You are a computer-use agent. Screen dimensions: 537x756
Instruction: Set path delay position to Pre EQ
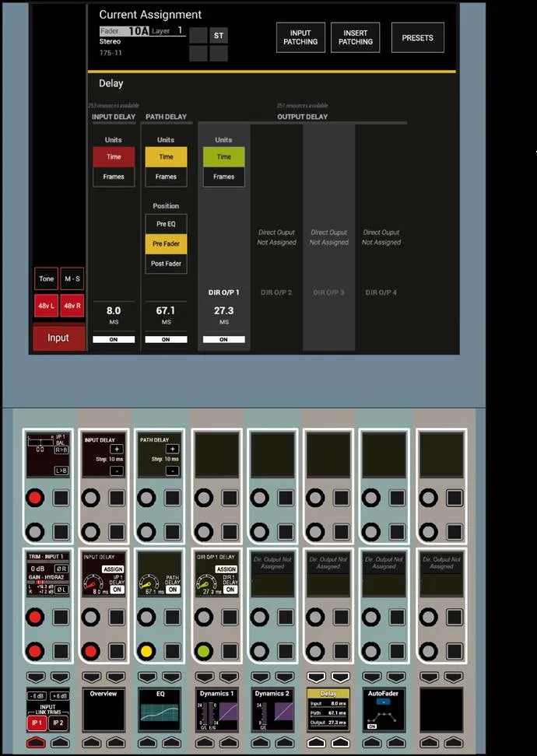pos(166,224)
